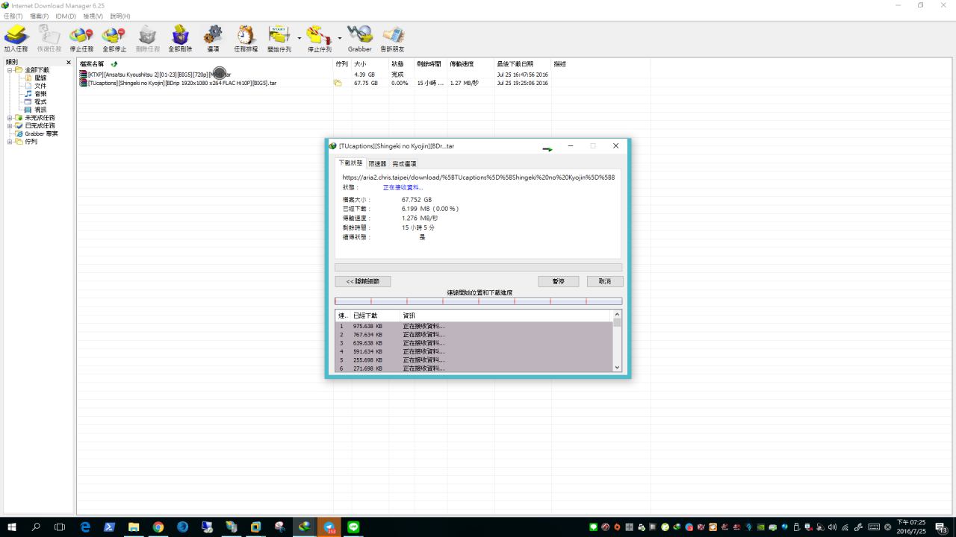956x537 pixels.
Task: Expand the 已完成任務 tree node
Action: coord(10,126)
